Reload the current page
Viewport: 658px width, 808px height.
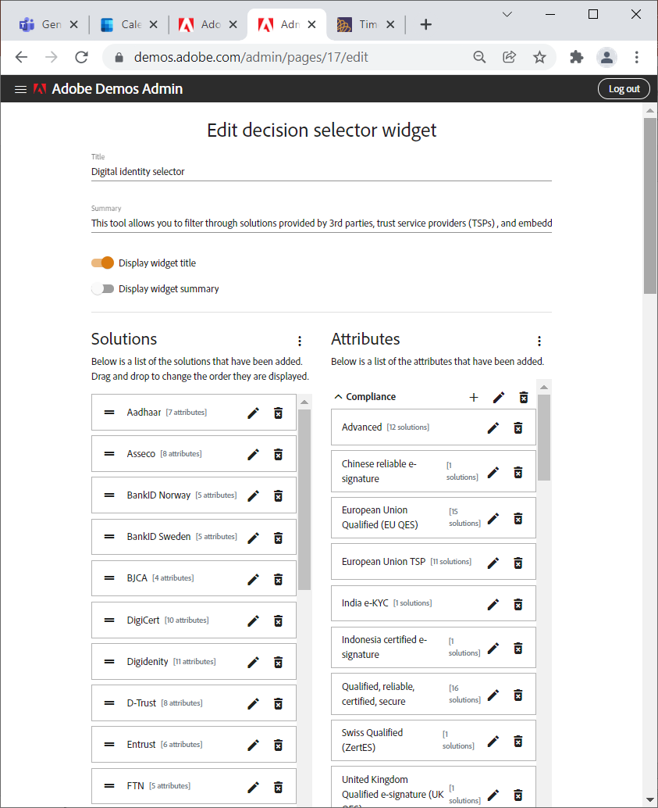point(81,57)
